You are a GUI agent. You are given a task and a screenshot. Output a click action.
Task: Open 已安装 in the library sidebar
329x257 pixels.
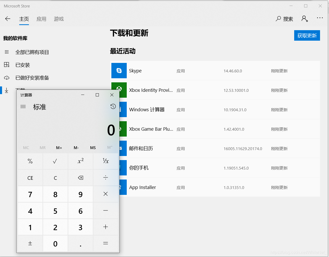click(x=23, y=65)
